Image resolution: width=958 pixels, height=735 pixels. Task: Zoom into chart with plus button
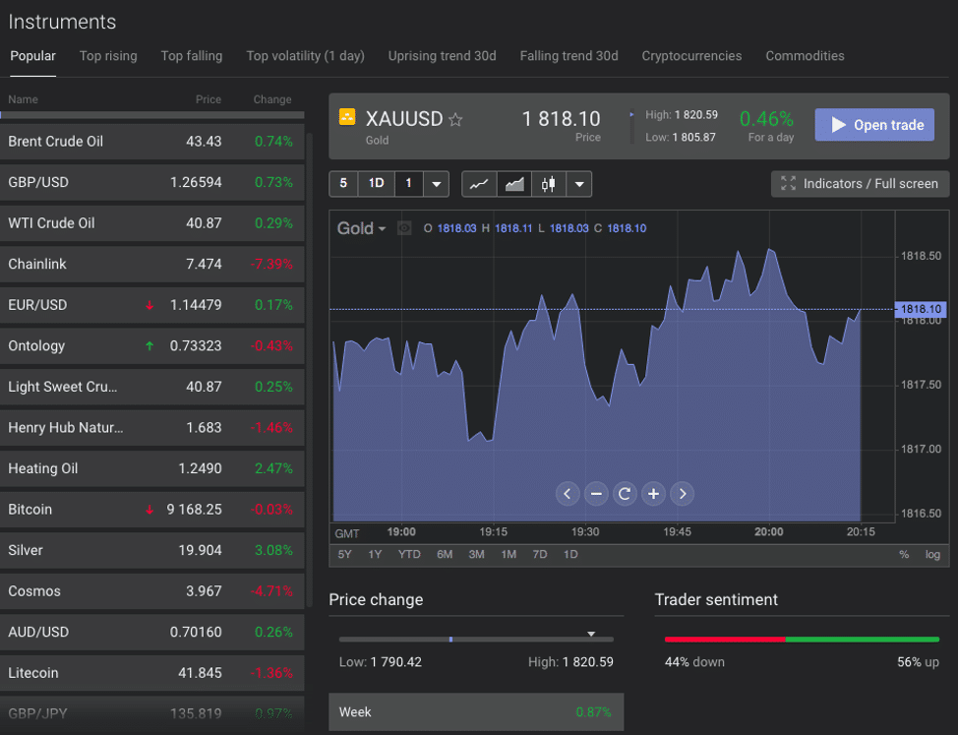tap(653, 494)
